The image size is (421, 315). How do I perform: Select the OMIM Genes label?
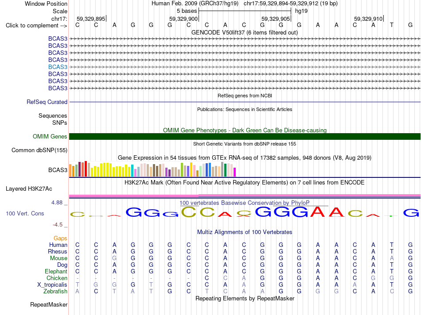(x=50, y=136)
